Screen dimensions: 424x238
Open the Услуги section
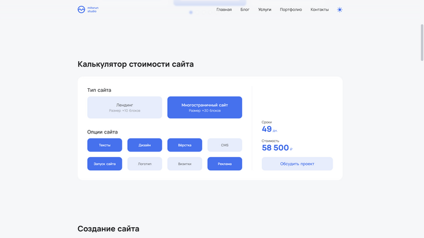(x=265, y=10)
